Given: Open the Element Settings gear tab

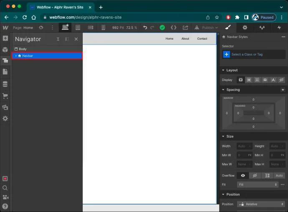Looking at the screenshot, I should coord(245,28).
